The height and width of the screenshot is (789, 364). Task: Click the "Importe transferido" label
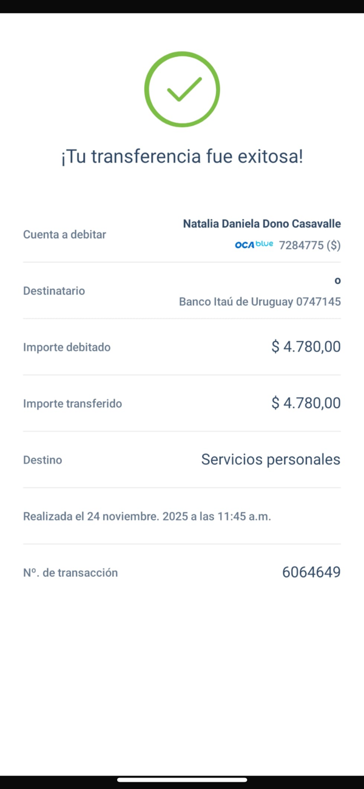click(x=72, y=404)
